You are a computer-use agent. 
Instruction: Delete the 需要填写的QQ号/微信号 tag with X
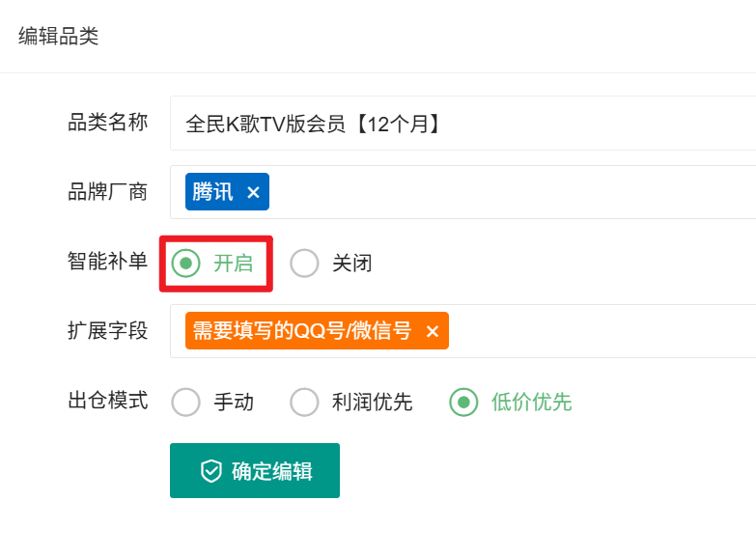point(433,331)
